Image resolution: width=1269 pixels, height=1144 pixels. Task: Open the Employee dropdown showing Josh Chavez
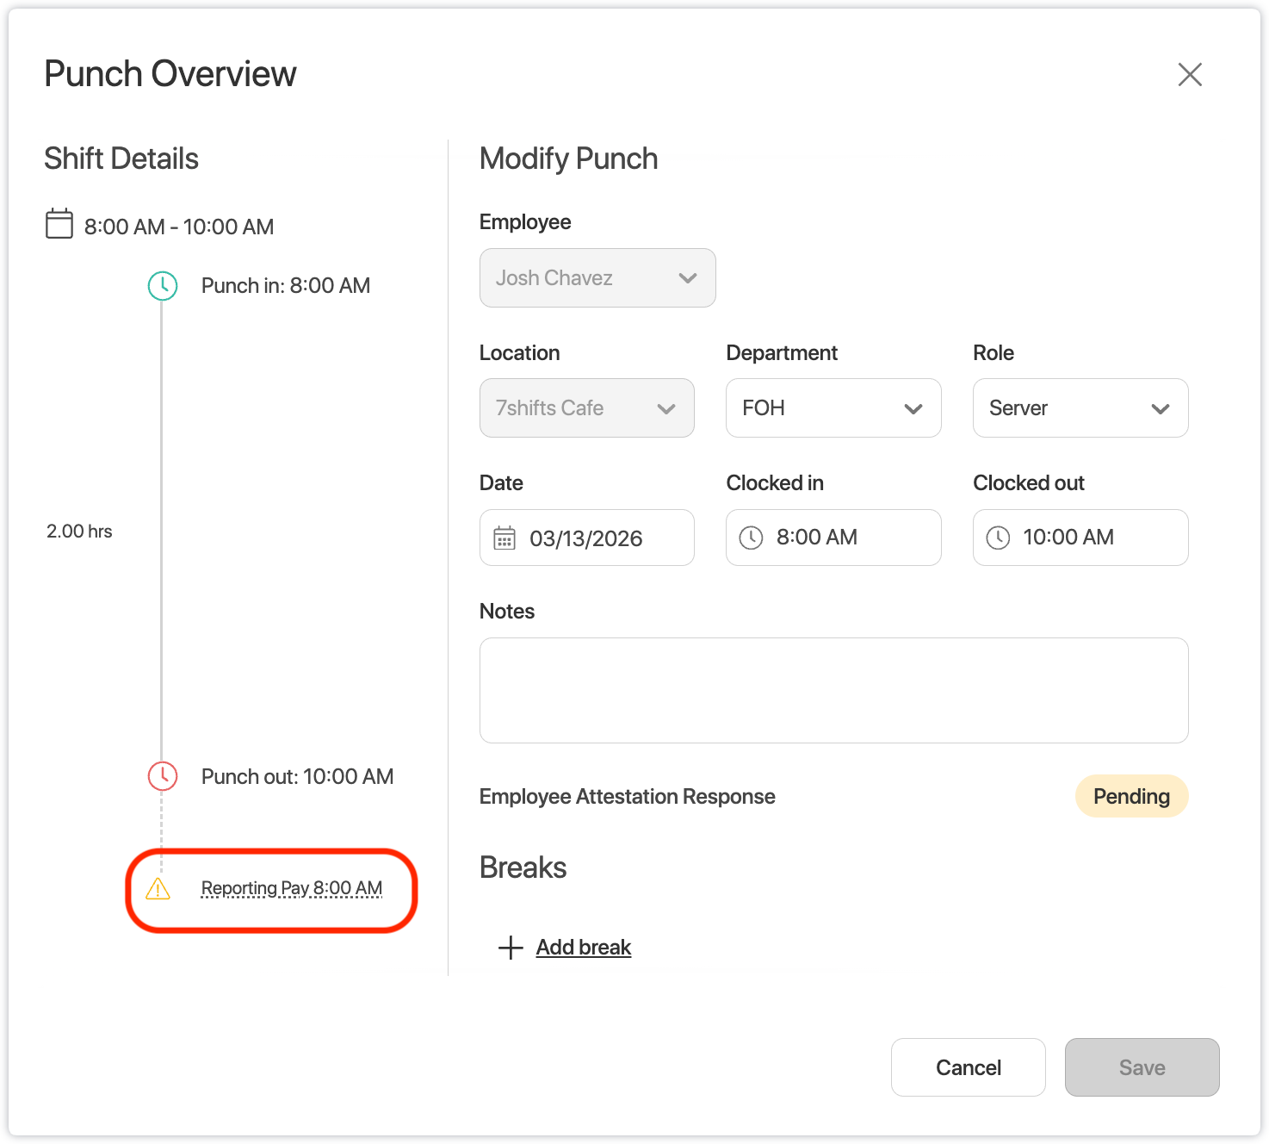point(597,278)
